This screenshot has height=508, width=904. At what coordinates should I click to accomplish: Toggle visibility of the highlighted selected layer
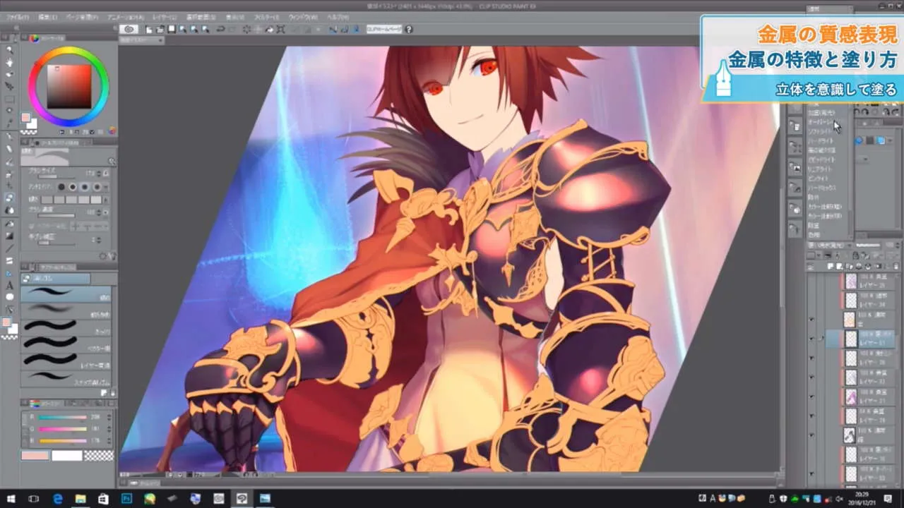[x=812, y=339]
